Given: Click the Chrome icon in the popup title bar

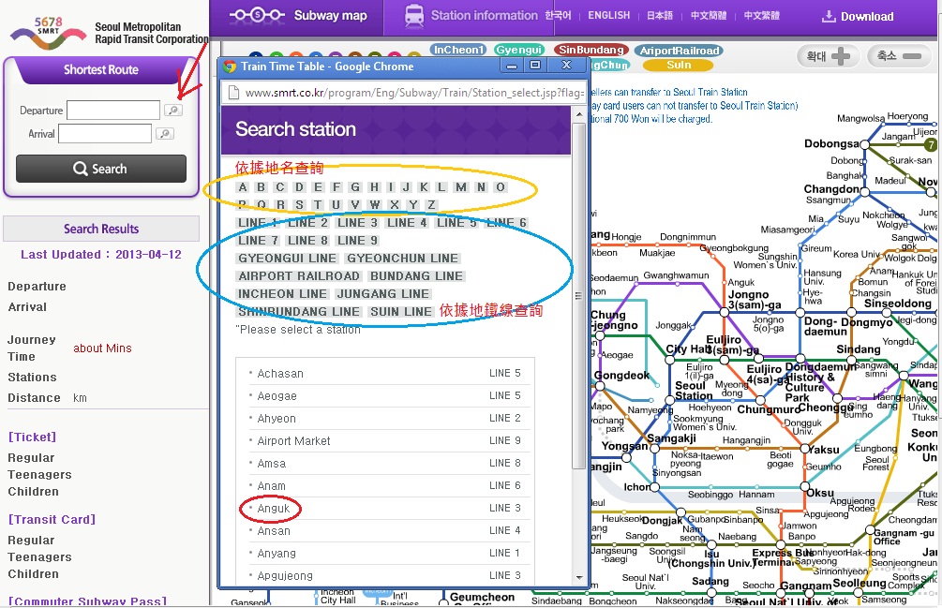Looking at the screenshot, I should [x=229, y=66].
